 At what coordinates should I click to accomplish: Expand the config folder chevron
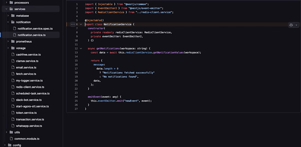pos(5,145)
